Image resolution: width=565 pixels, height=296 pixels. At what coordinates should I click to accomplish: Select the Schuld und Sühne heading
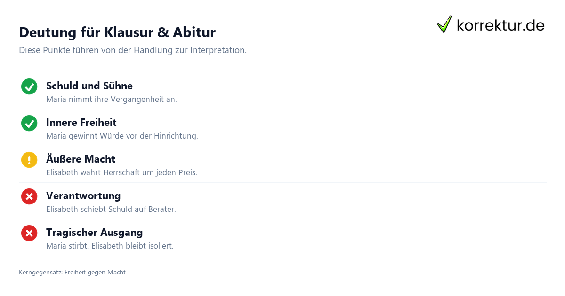(89, 86)
